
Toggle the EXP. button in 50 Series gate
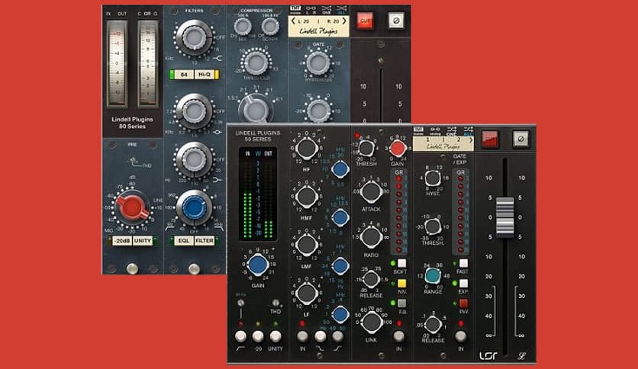coord(463,284)
